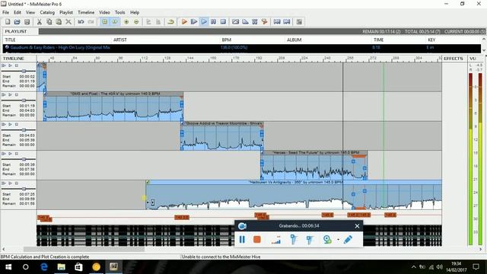Adjust the volume slider of the first track
This screenshot has width=487, height=274.
click(x=24, y=71)
